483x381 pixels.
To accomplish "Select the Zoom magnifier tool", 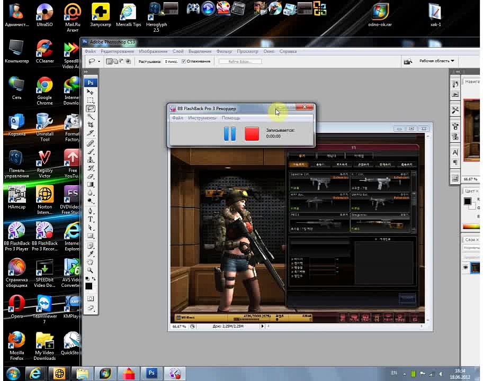I will (90, 270).
